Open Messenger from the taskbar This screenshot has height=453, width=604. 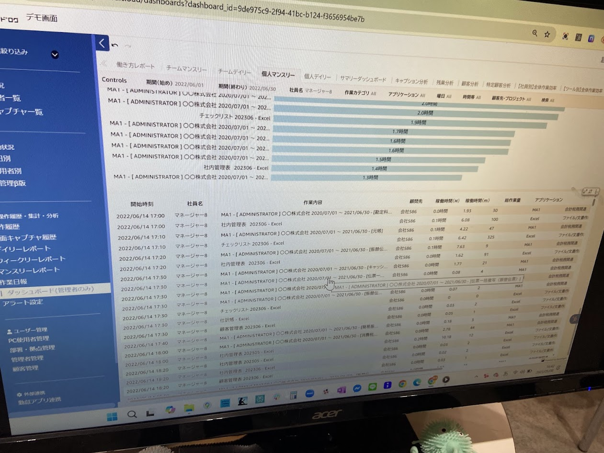pyautogui.click(x=357, y=389)
